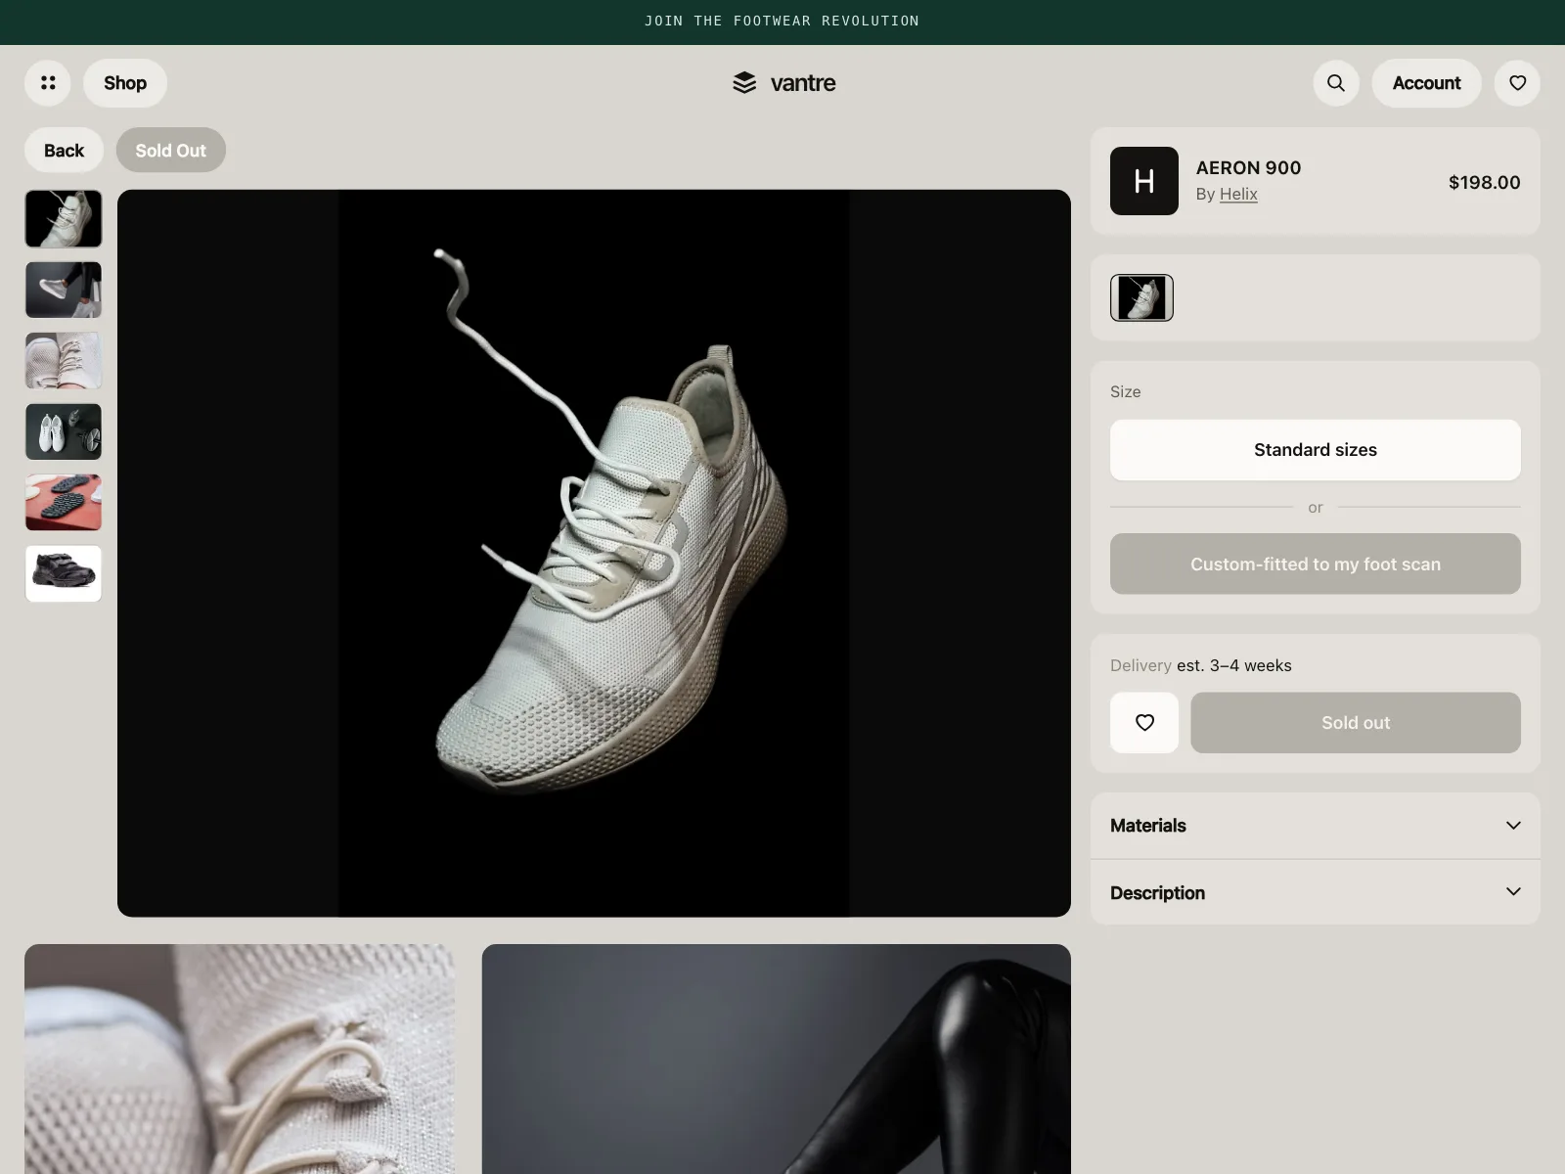The height and width of the screenshot is (1174, 1565).
Task: Follow the Helix brand link
Action: tap(1238, 194)
